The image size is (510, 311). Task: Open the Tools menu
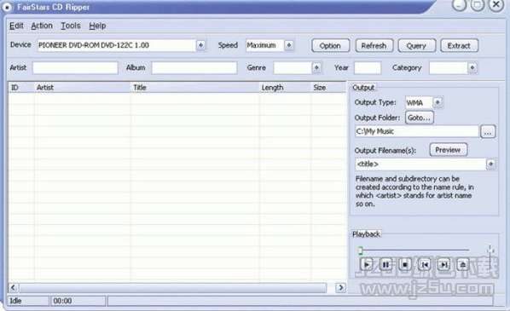pyautogui.click(x=71, y=26)
